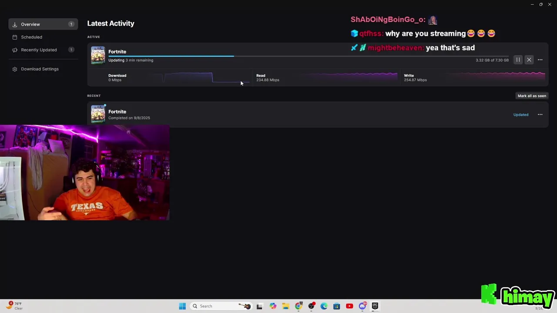Click the Download Settings gear icon
The image size is (557, 313).
click(x=15, y=69)
